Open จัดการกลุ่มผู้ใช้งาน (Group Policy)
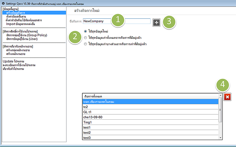 (x=27, y=35)
